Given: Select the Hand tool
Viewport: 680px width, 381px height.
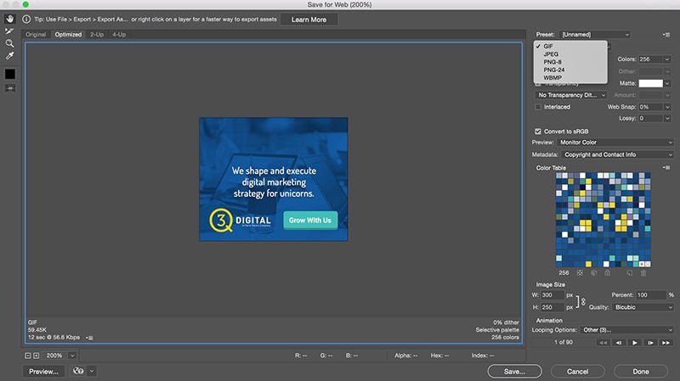Looking at the screenshot, I should coord(9,19).
